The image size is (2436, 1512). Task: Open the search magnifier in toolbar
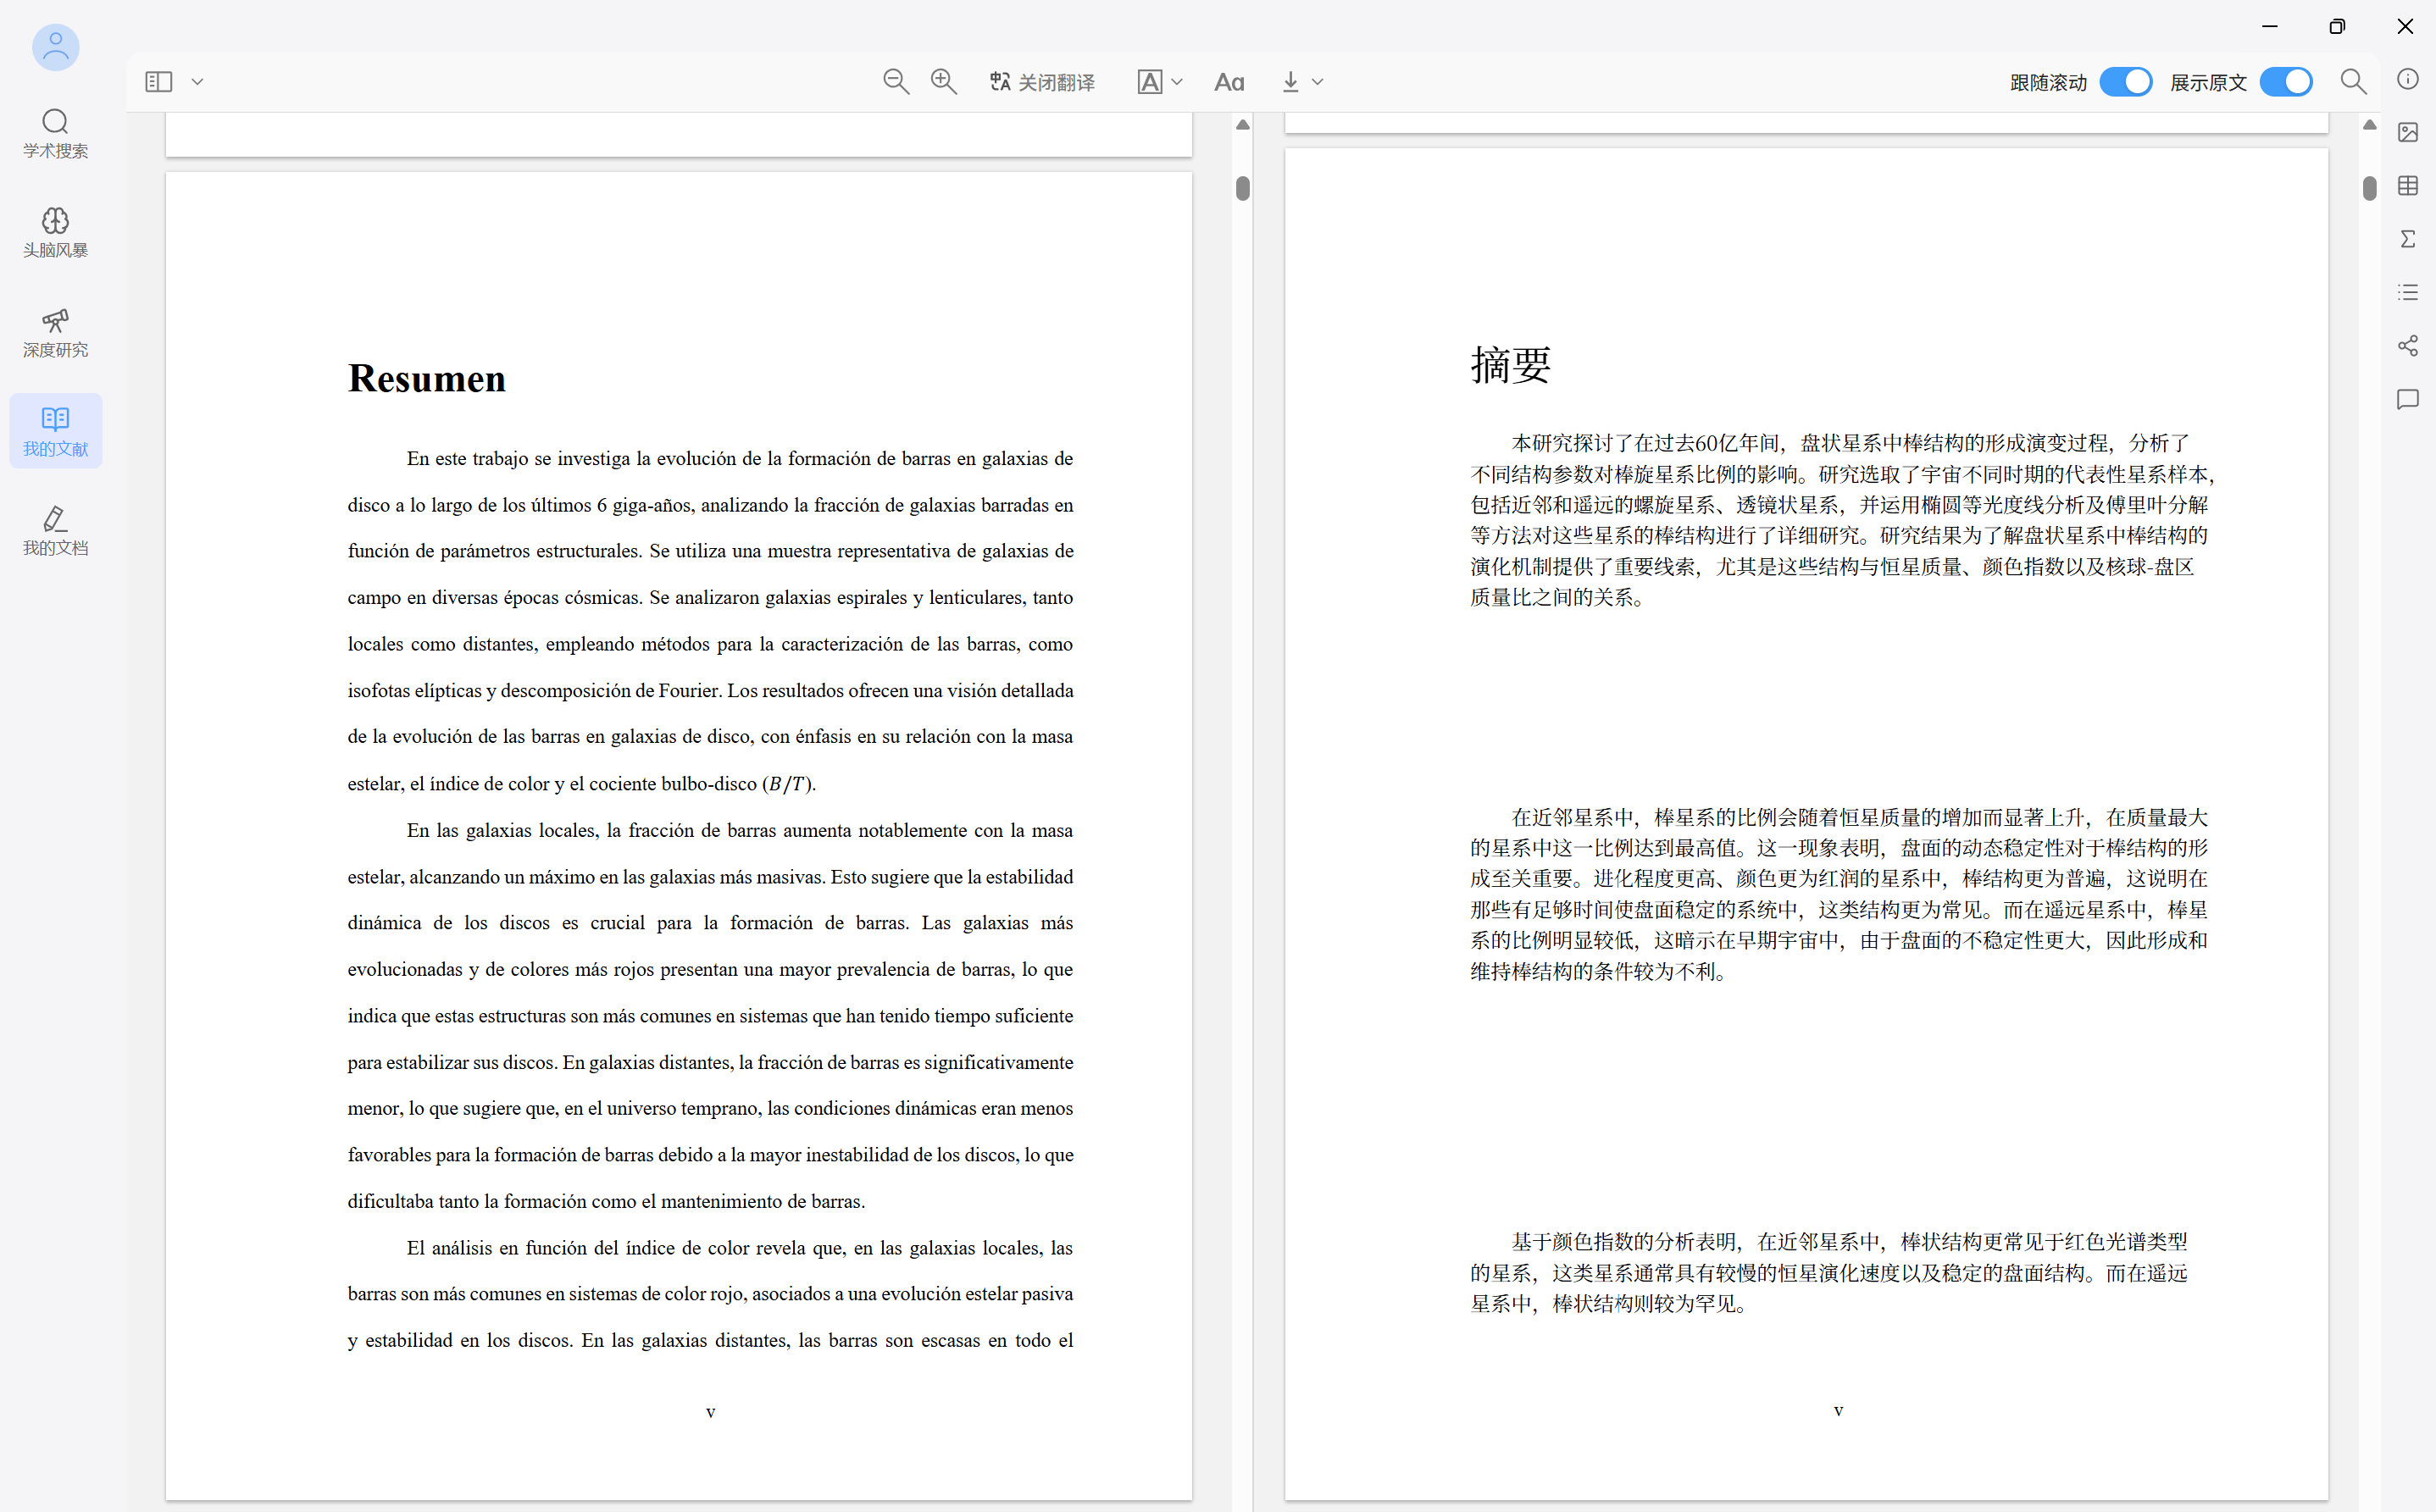coord(2353,82)
